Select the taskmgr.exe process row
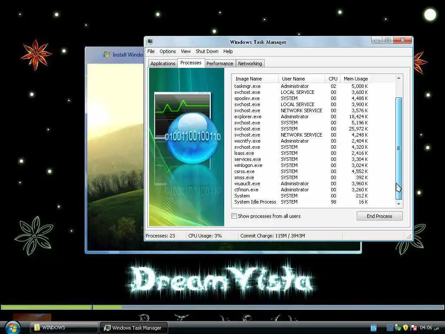Screen dimensions: 445x334 click(301, 86)
